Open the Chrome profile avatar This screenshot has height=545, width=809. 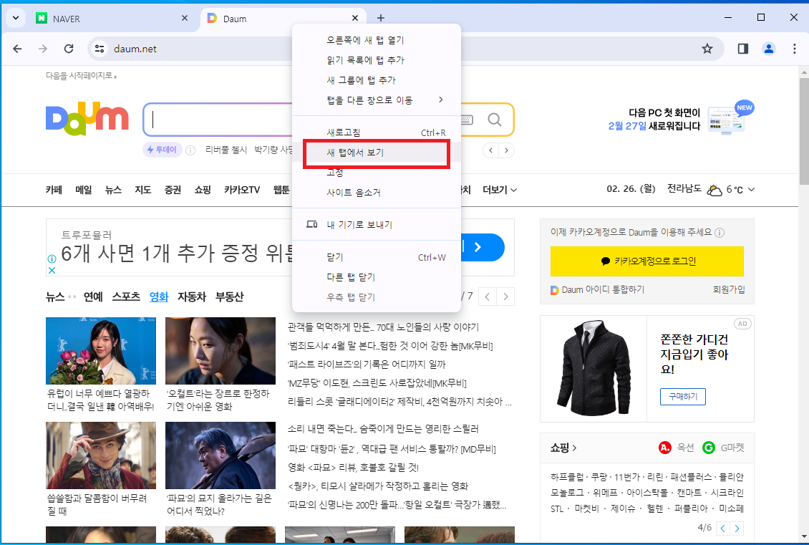point(768,49)
